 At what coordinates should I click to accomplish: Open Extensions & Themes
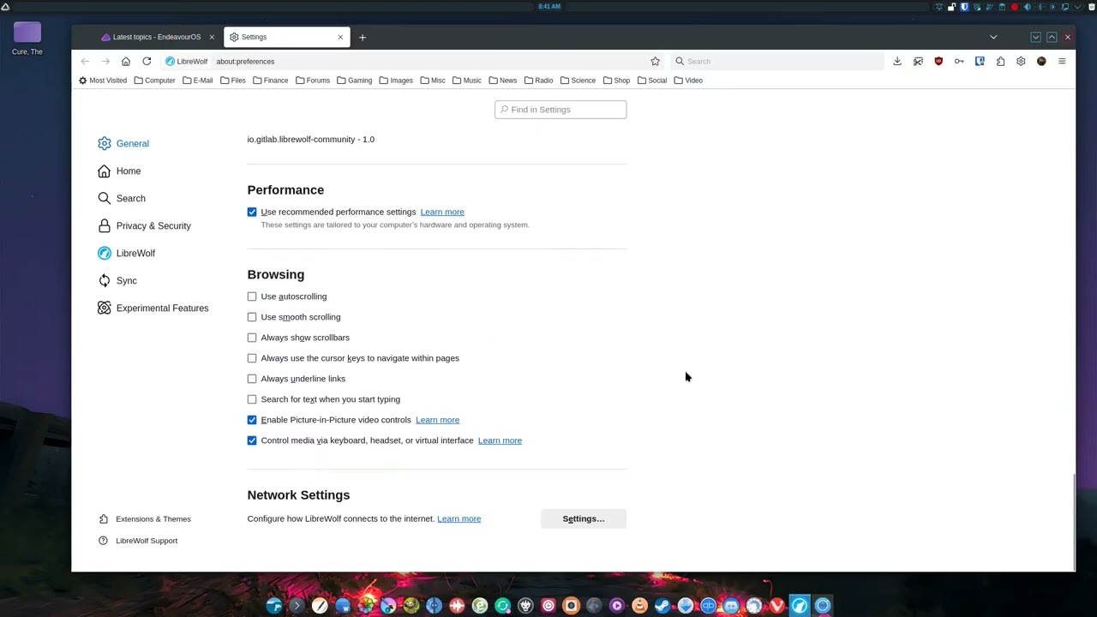click(145, 518)
